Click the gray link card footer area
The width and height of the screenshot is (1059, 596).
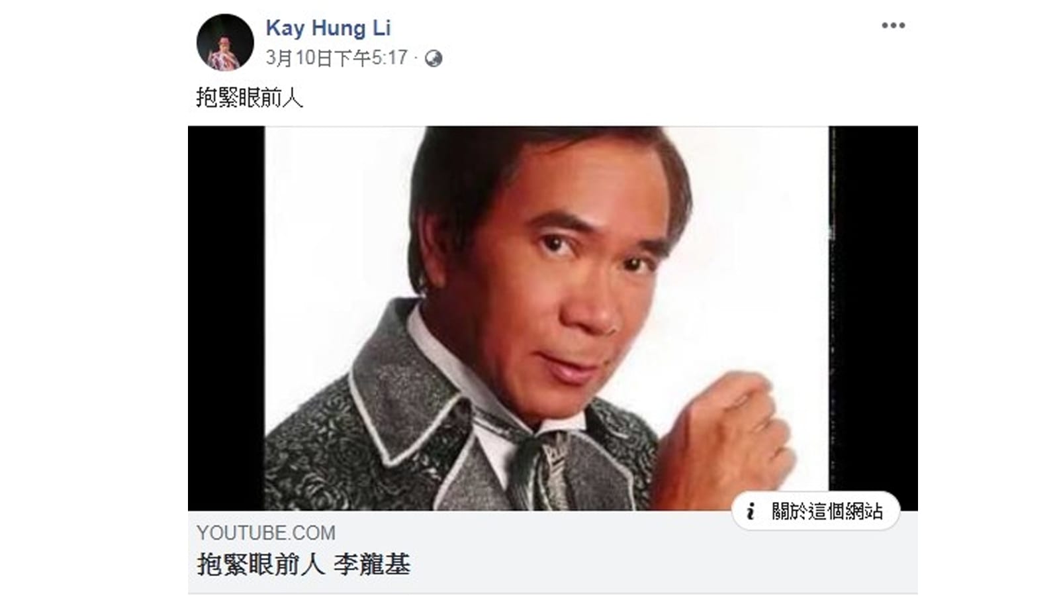tap(553, 552)
